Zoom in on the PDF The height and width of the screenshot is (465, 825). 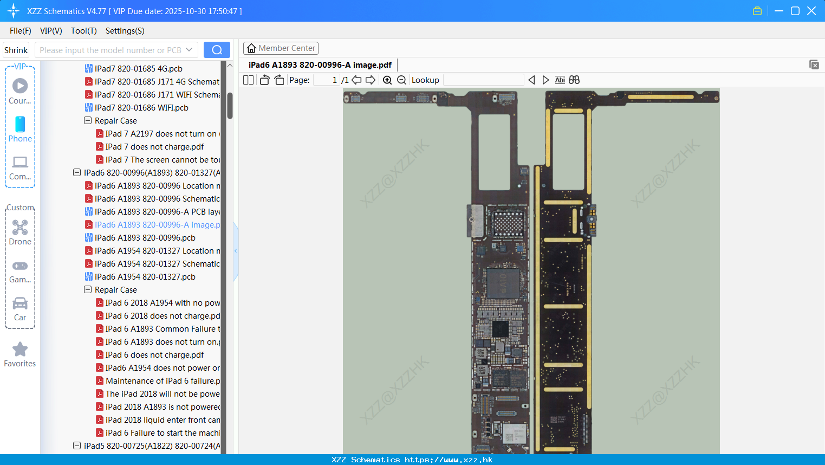[x=387, y=80]
